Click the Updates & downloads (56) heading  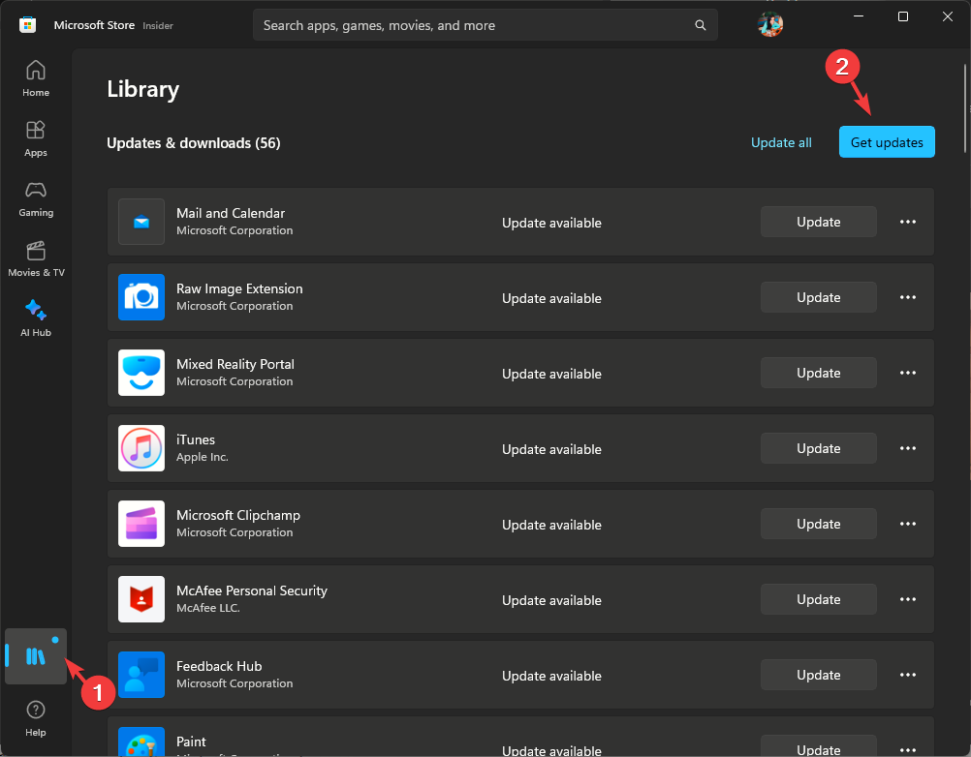(x=193, y=143)
